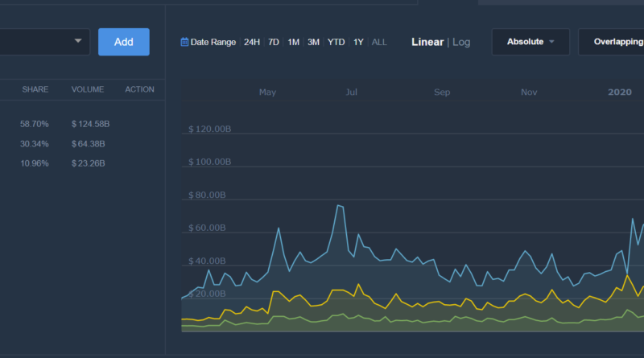Sort by the VOLUME column header
Viewport: 644px width, 358px height.
pos(87,89)
